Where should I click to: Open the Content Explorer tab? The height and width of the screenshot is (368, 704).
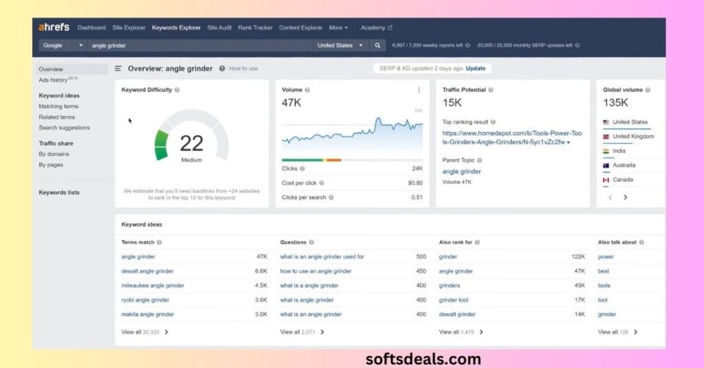click(300, 27)
